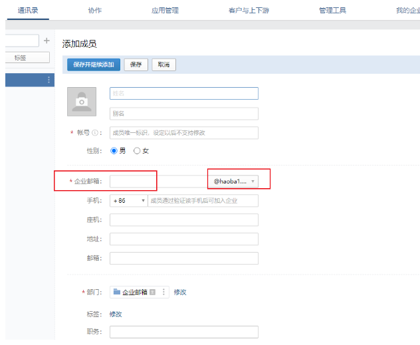Click the plus icon beside search box
Screen dimensions: 420x345
tap(47, 41)
